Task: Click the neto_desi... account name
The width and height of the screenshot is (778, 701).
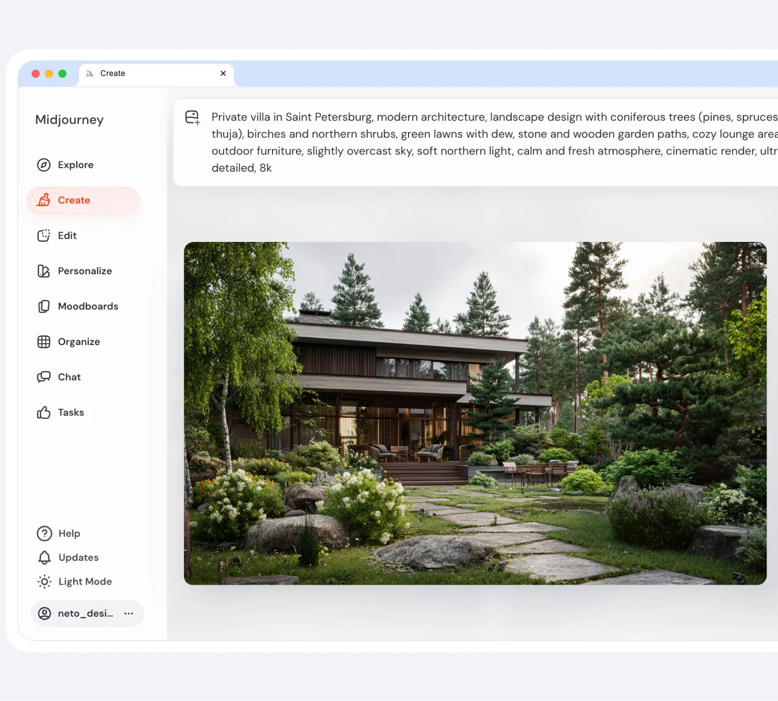Action: point(85,613)
